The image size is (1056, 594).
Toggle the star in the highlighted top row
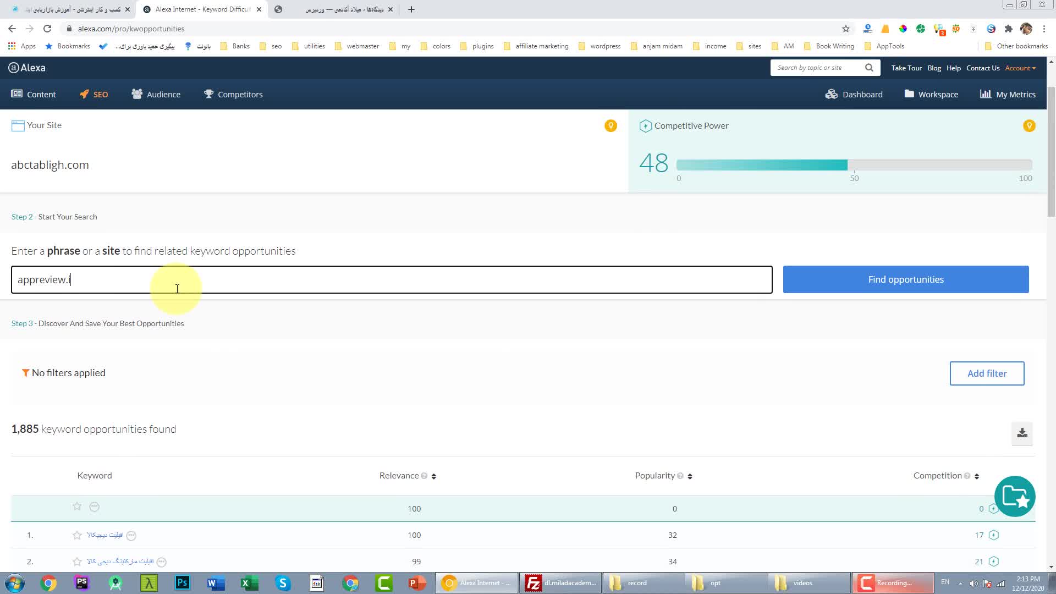[77, 507]
